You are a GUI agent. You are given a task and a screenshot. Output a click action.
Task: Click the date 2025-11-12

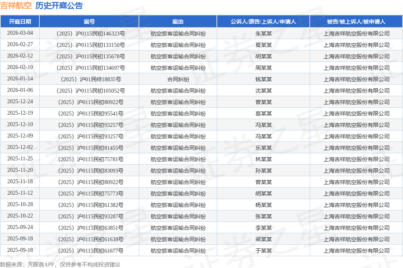tap(20, 193)
